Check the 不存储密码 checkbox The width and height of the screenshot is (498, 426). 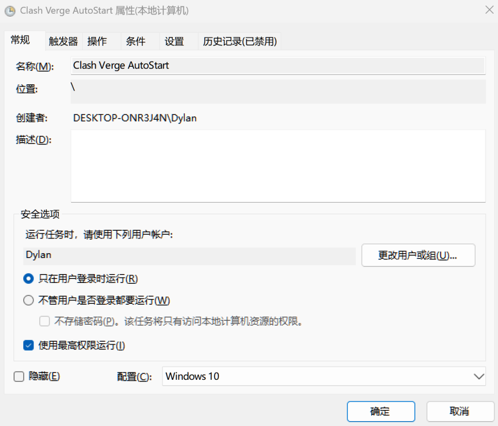point(44,321)
